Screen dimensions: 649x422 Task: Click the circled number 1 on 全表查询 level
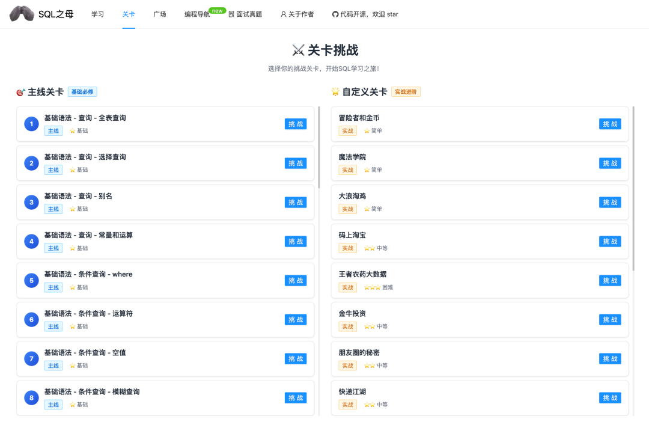[x=31, y=124]
